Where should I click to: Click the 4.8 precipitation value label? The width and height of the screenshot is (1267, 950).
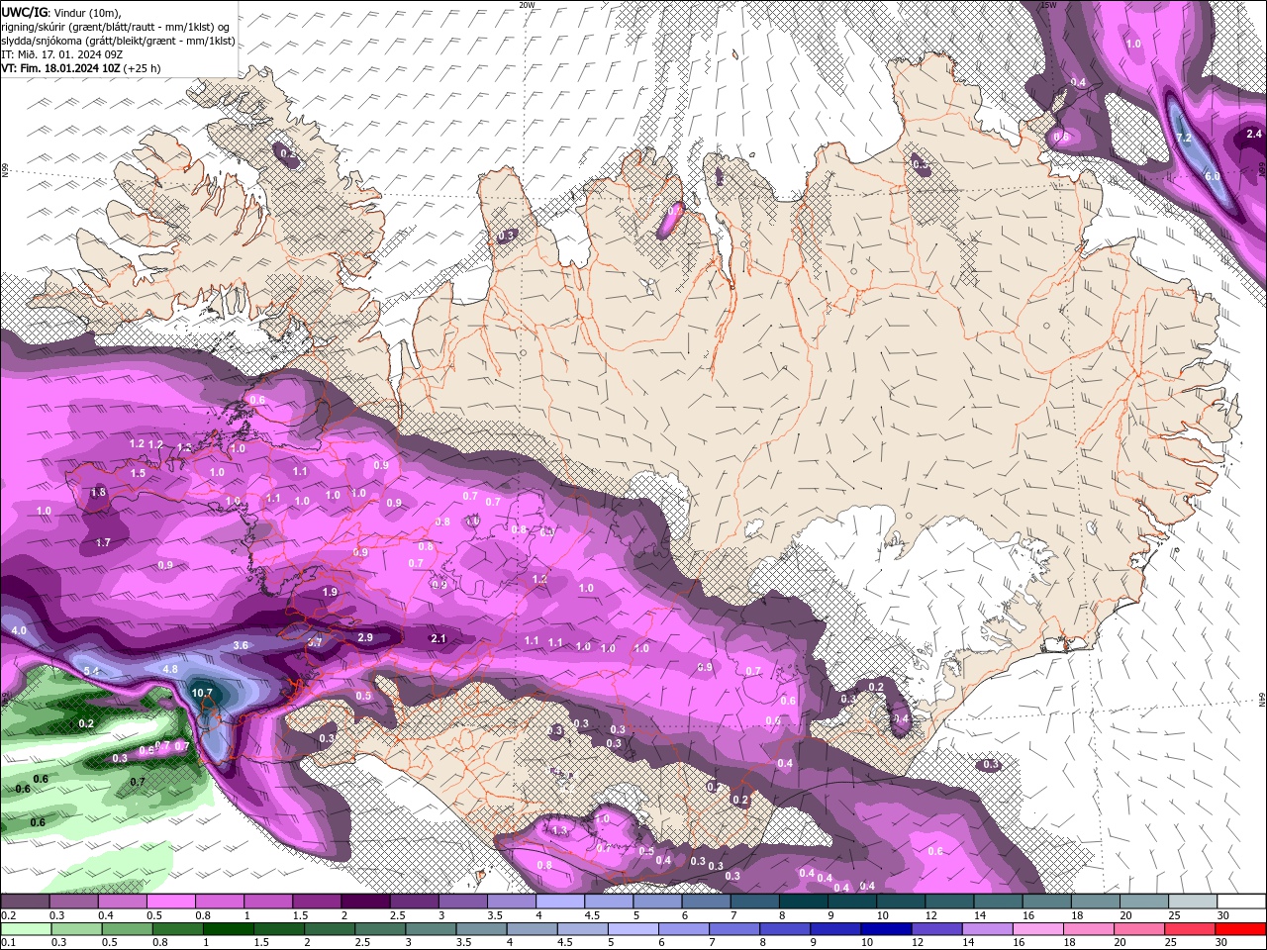tap(169, 669)
